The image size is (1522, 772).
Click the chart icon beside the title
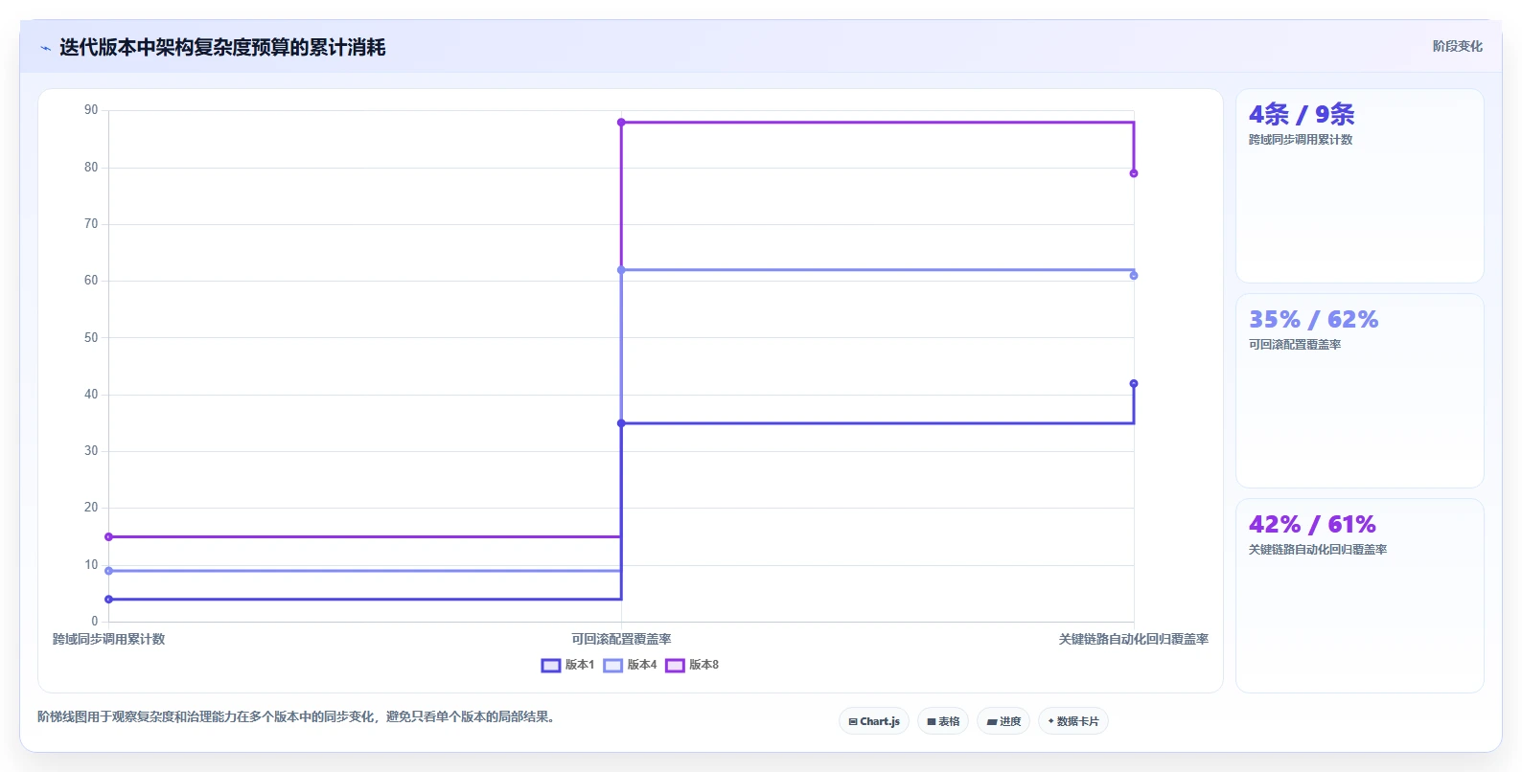click(x=45, y=48)
